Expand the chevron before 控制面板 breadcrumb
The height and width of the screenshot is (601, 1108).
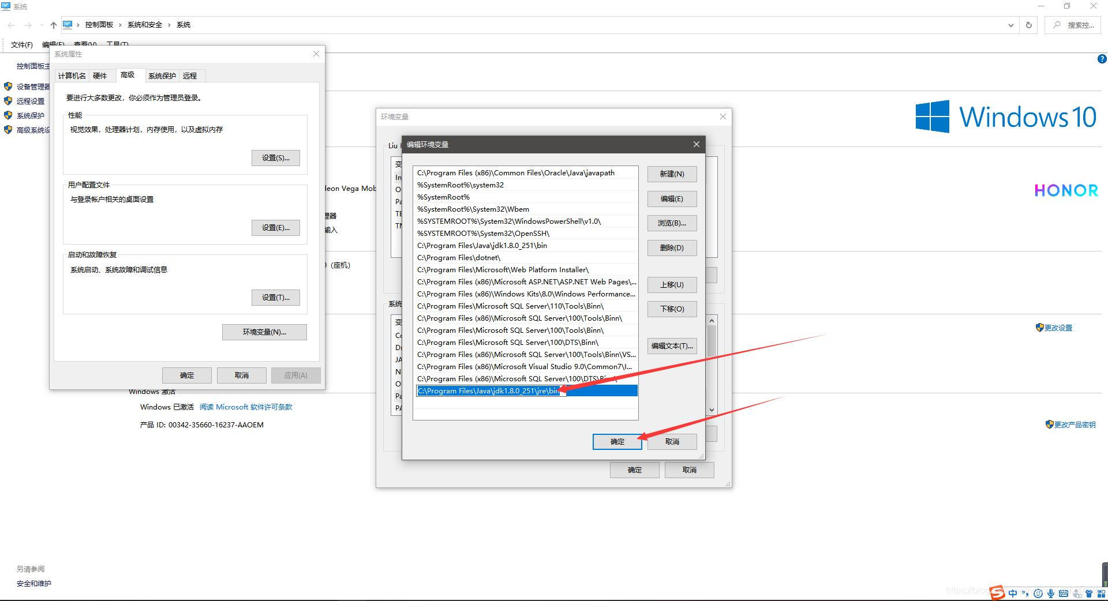click(78, 25)
